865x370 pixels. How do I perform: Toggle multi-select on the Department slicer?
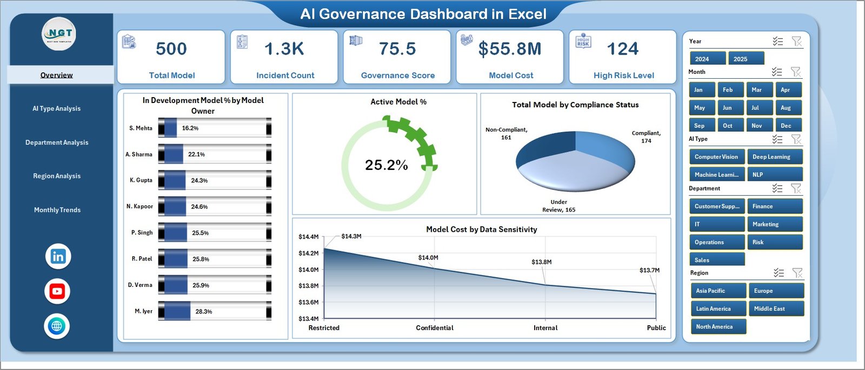777,188
